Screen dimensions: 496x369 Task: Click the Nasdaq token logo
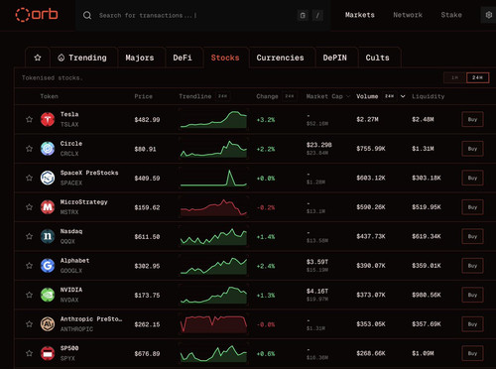48,236
